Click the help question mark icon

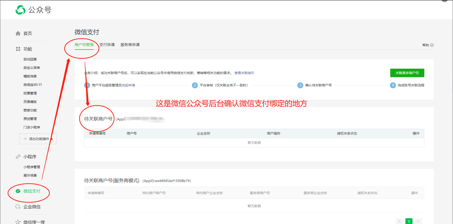432,45
